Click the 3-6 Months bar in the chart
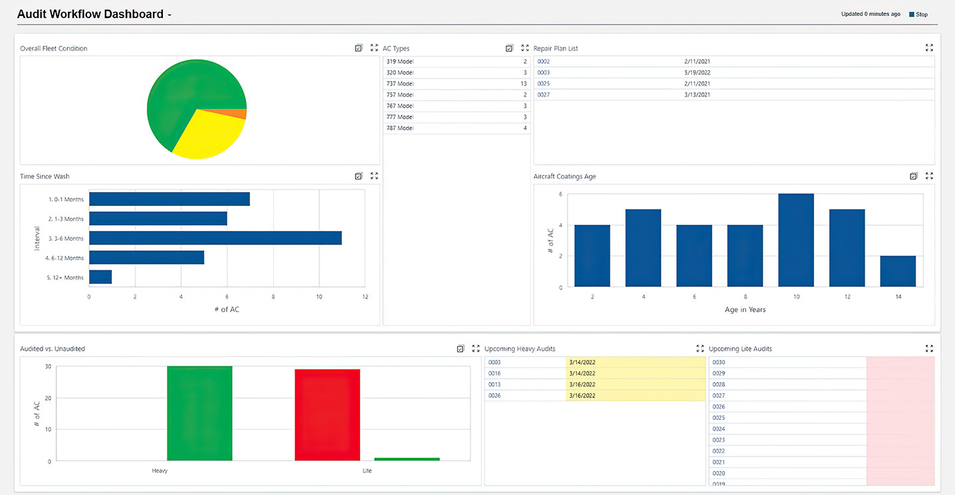Viewport: 955px width, 495px height. (x=215, y=238)
